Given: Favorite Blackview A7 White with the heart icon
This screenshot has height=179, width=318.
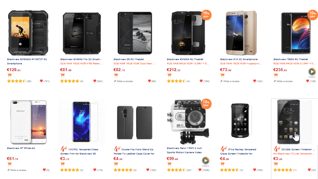Looking at the screenshot, I should [x=44, y=170].
